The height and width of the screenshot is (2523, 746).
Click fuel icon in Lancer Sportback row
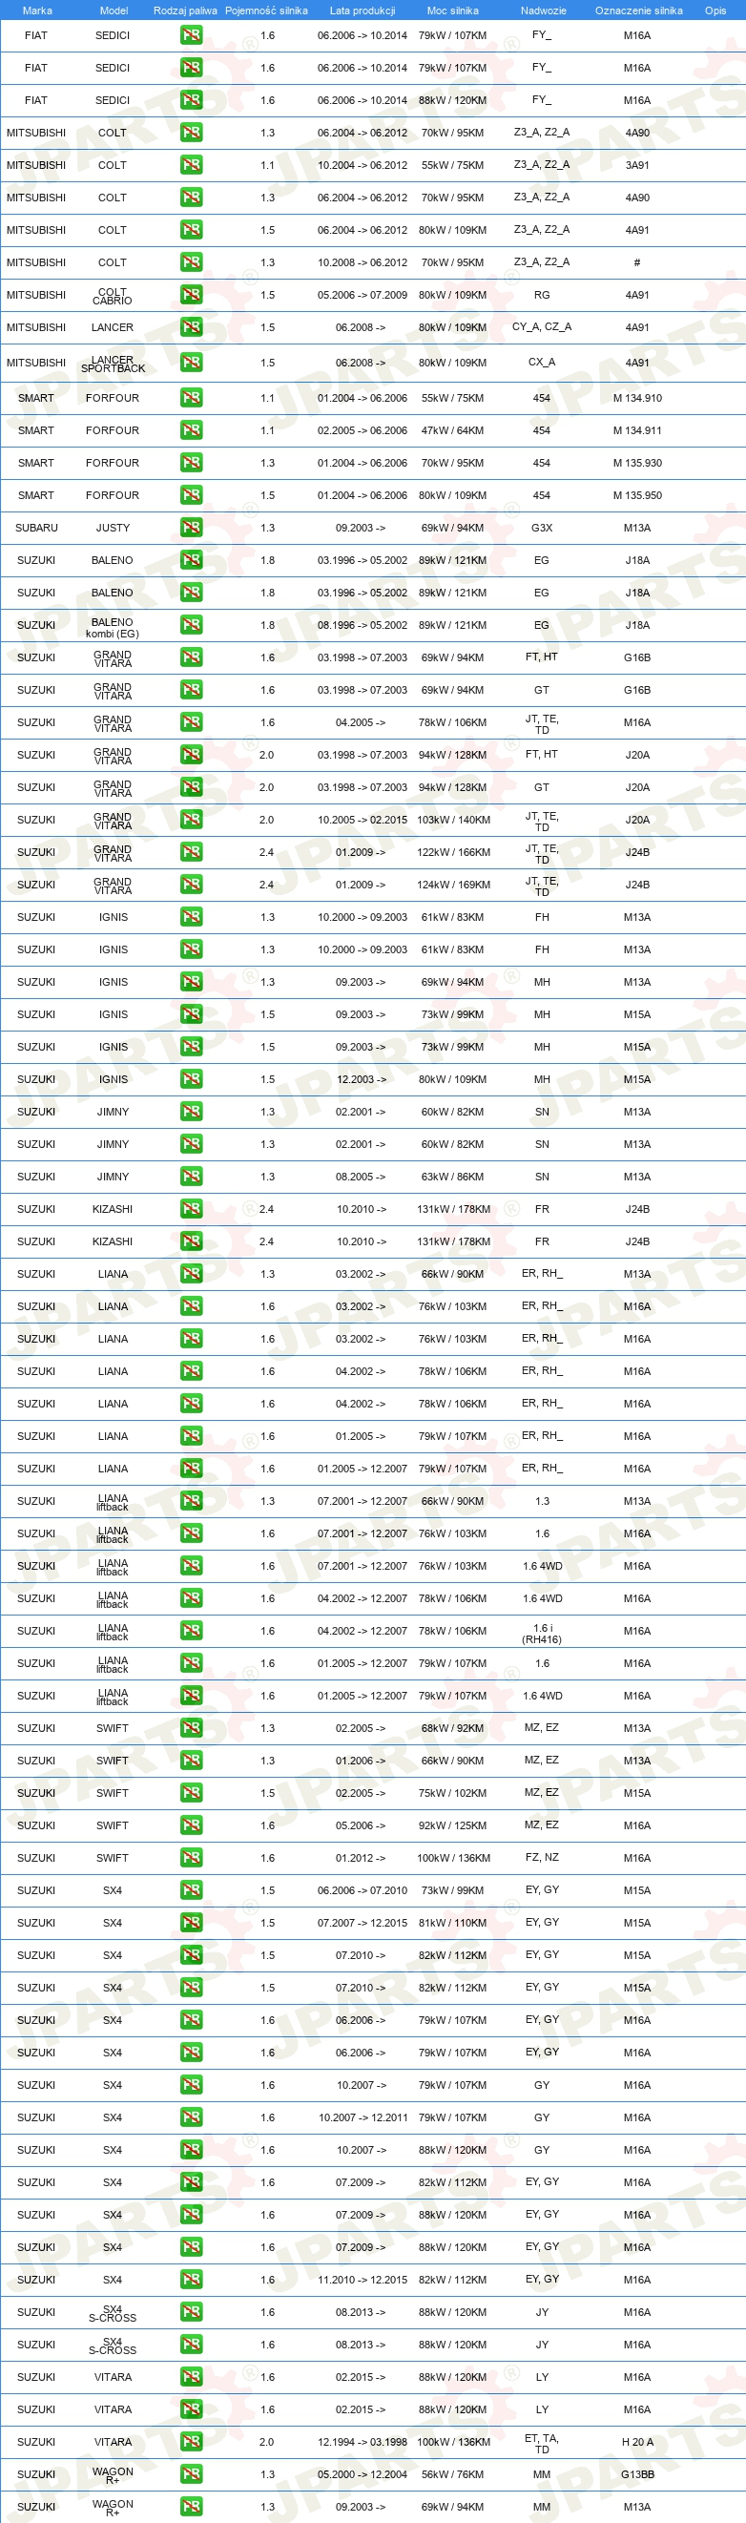click(x=191, y=363)
